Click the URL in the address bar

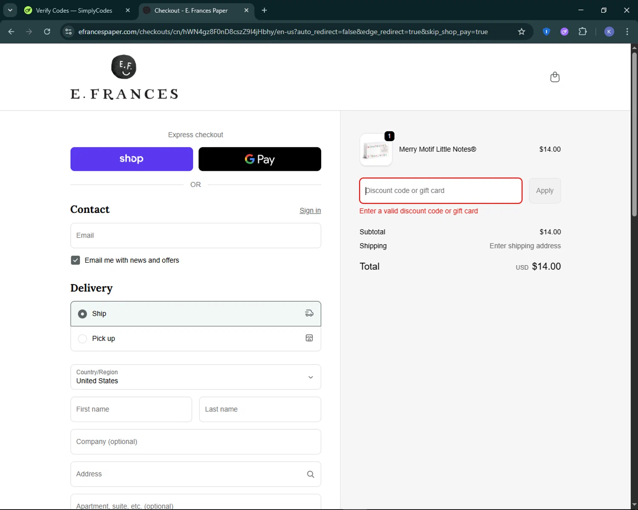coord(283,31)
